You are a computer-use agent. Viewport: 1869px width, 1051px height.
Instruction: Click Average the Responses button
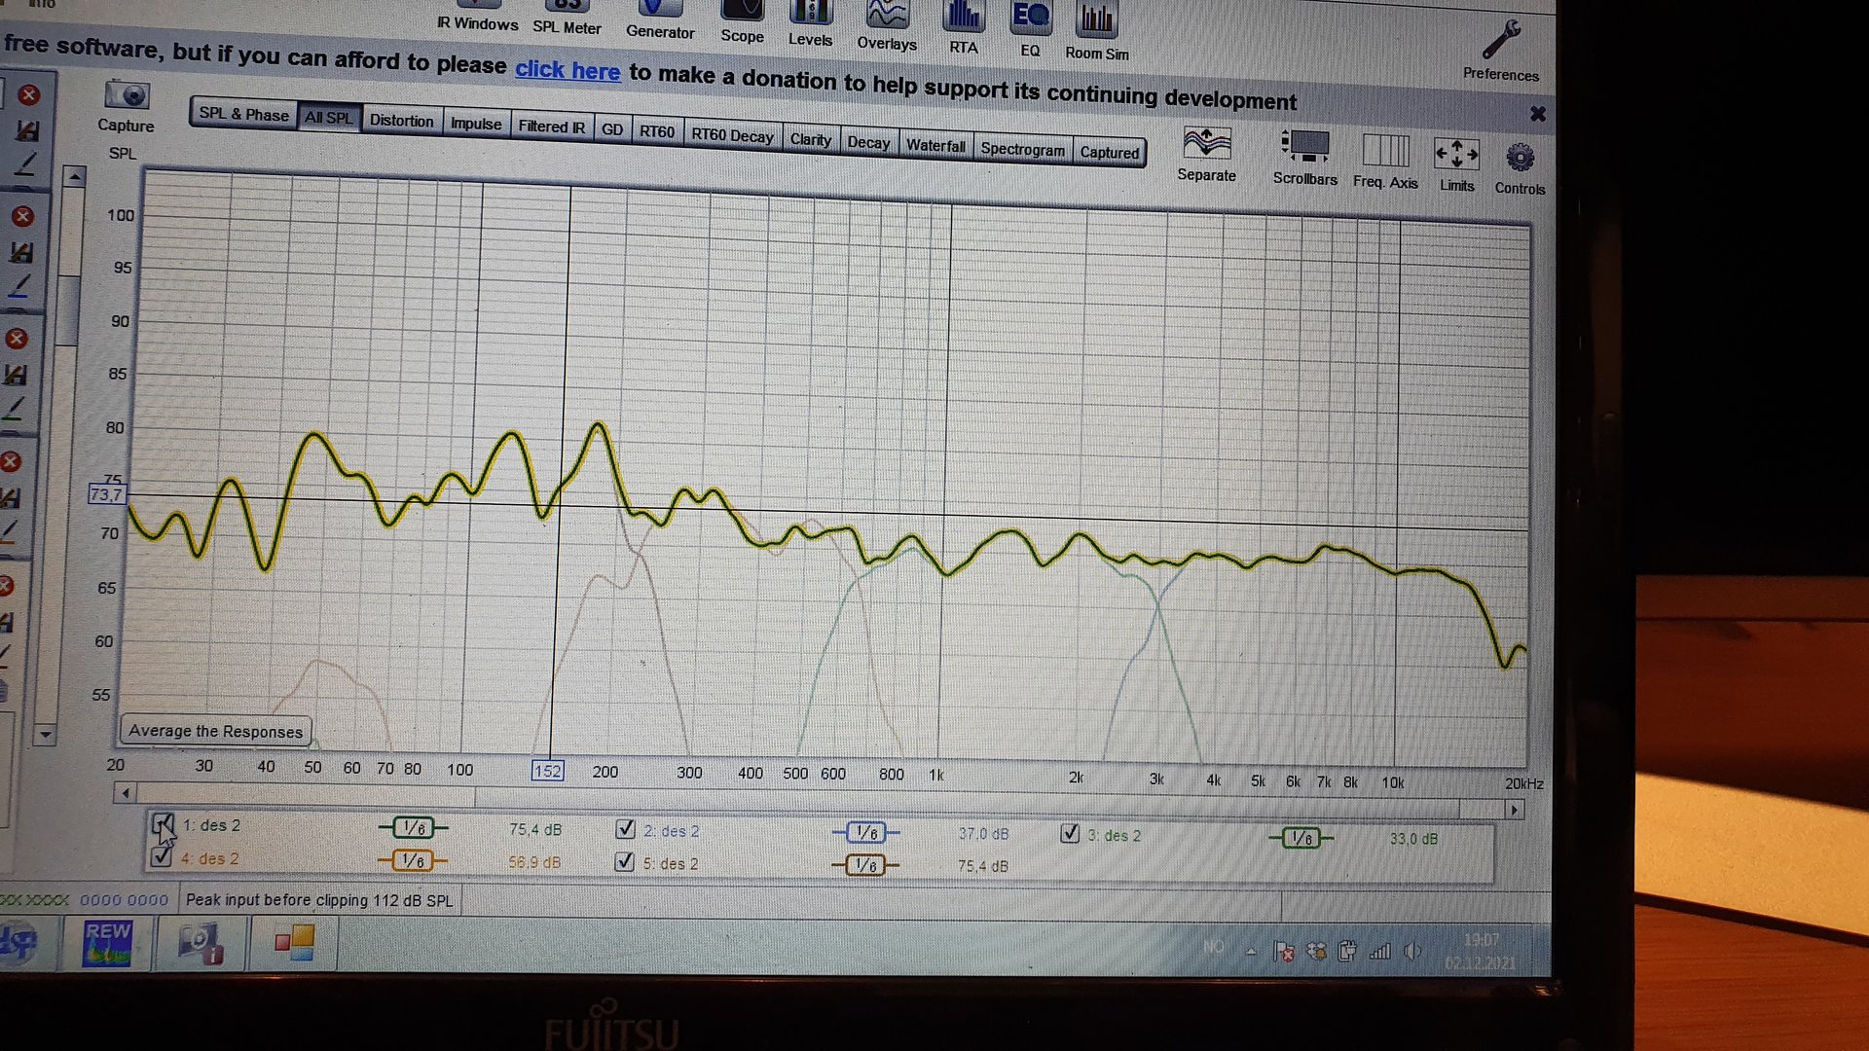pyautogui.click(x=215, y=731)
